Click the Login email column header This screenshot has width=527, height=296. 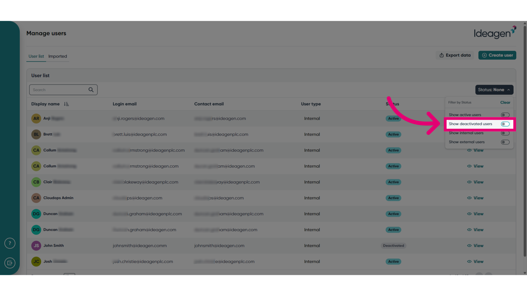coord(125,104)
